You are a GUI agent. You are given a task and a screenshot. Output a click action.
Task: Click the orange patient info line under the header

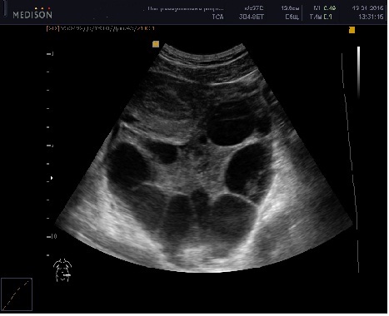tap(100, 28)
